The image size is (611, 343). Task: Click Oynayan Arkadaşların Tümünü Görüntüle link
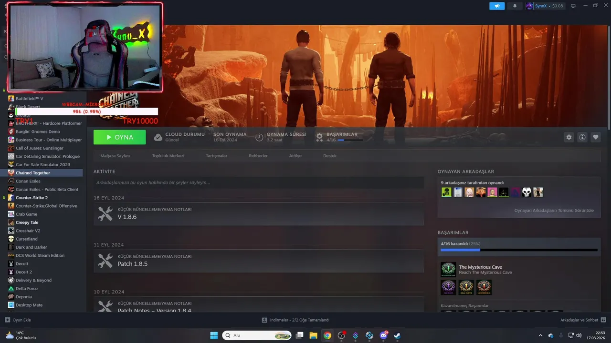[x=554, y=211]
